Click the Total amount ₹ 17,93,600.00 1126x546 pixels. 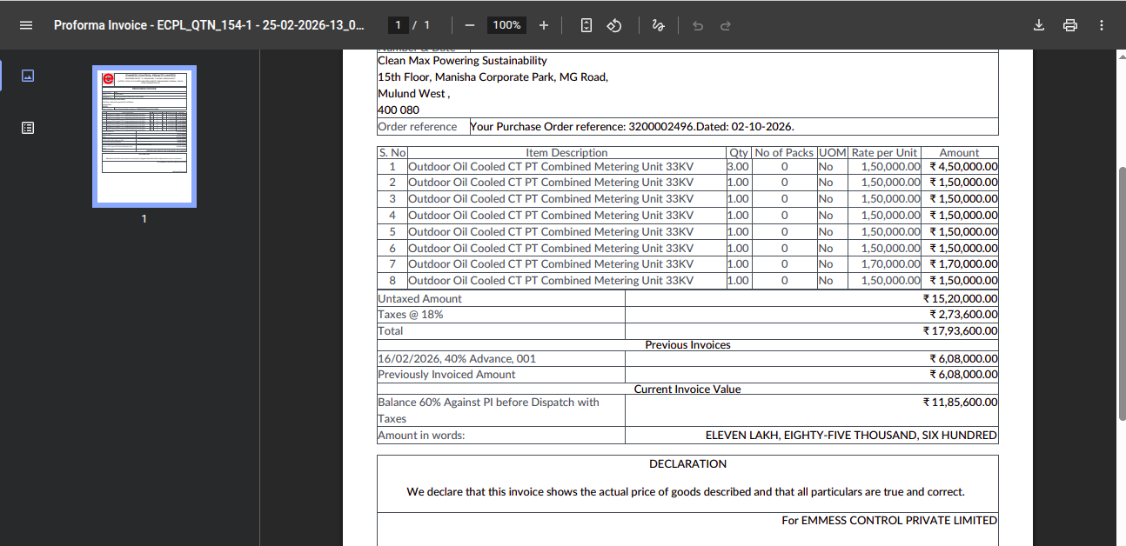tap(960, 331)
